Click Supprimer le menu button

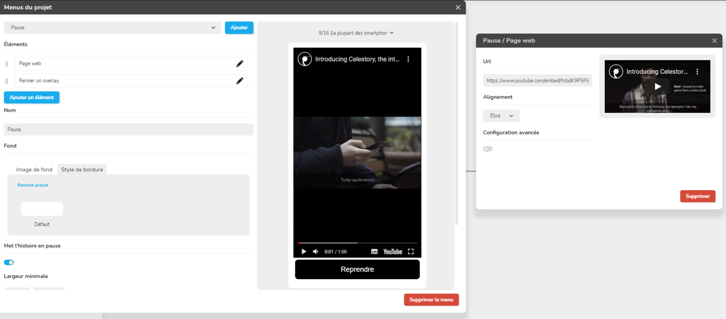tap(432, 300)
